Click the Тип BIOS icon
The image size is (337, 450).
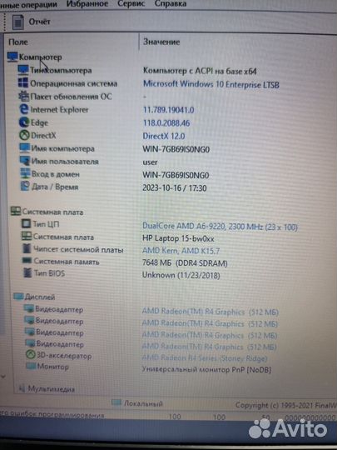[x=27, y=272]
